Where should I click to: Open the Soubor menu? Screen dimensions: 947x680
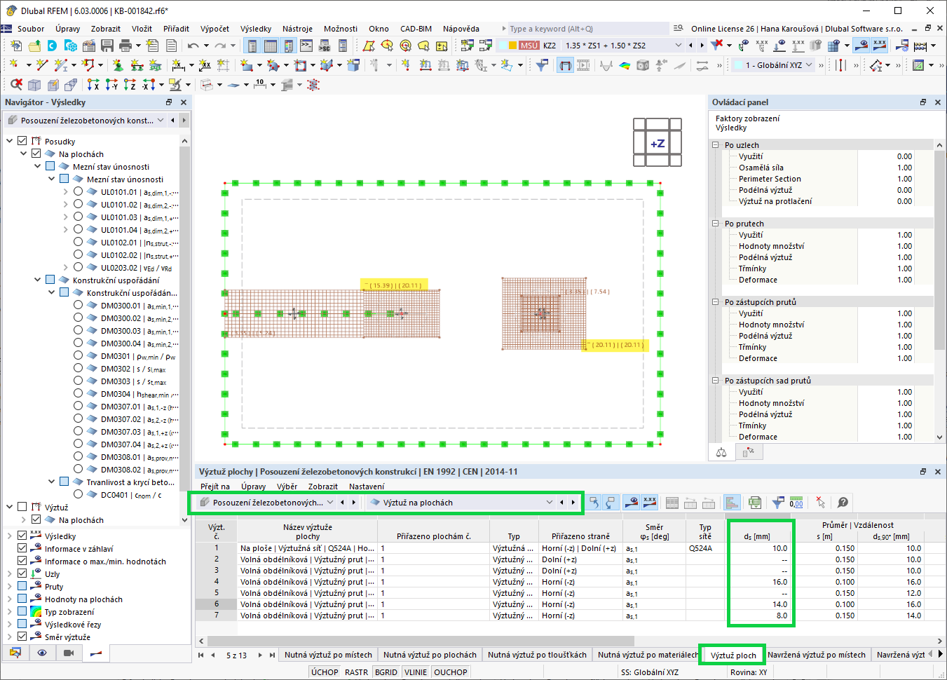pyautogui.click(x=31, y=29)
